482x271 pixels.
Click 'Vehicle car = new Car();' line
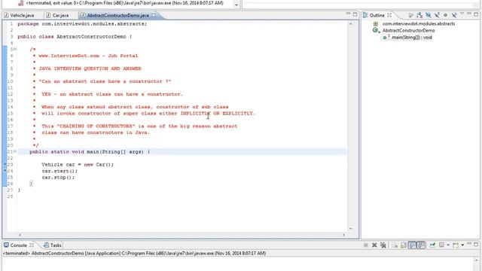click(x=78, y=164)
